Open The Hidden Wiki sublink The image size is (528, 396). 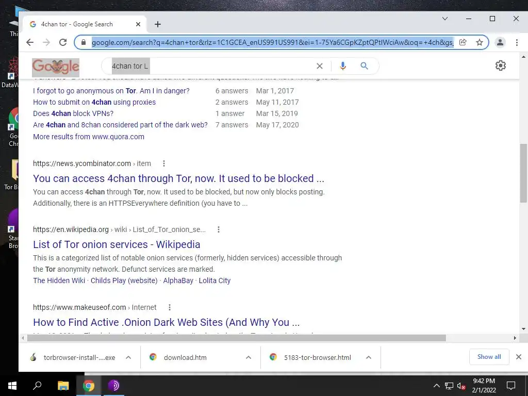(59, 280)
